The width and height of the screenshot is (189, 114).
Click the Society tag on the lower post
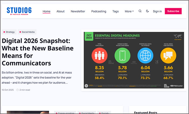click(104, 112)
